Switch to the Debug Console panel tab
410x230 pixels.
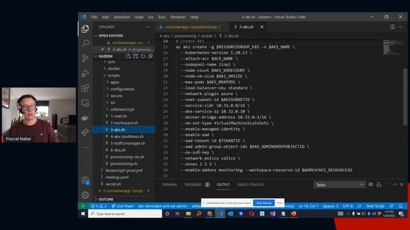click(250, 185)
